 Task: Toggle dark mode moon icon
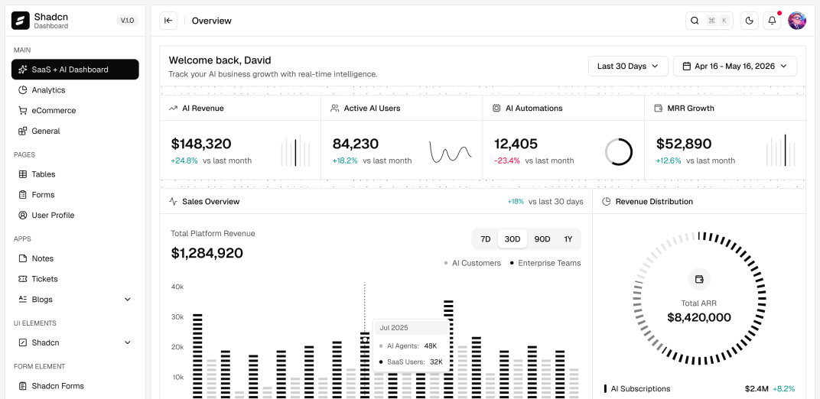point(750,21)
